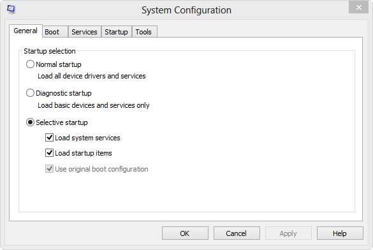
Task: Open the Services tab
Action: coord(84,32)
